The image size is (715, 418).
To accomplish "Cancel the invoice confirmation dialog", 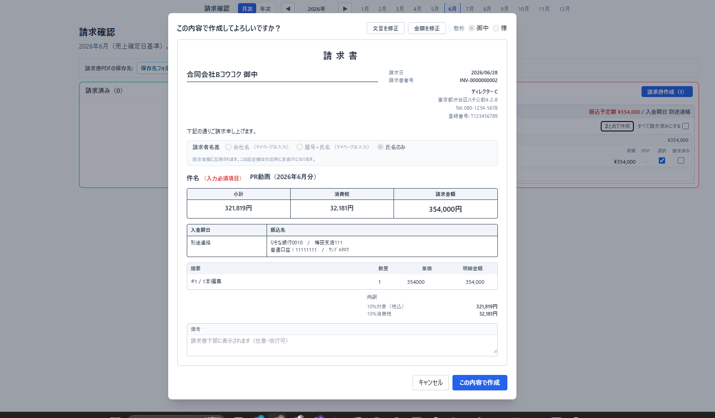I will (431, 383).
